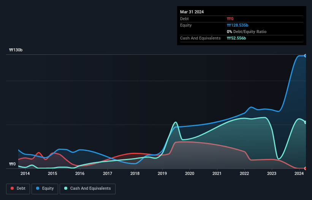Click the 2019 x-axis year label
Viewport: 312px width, 200px height.
tap(162, 173)
